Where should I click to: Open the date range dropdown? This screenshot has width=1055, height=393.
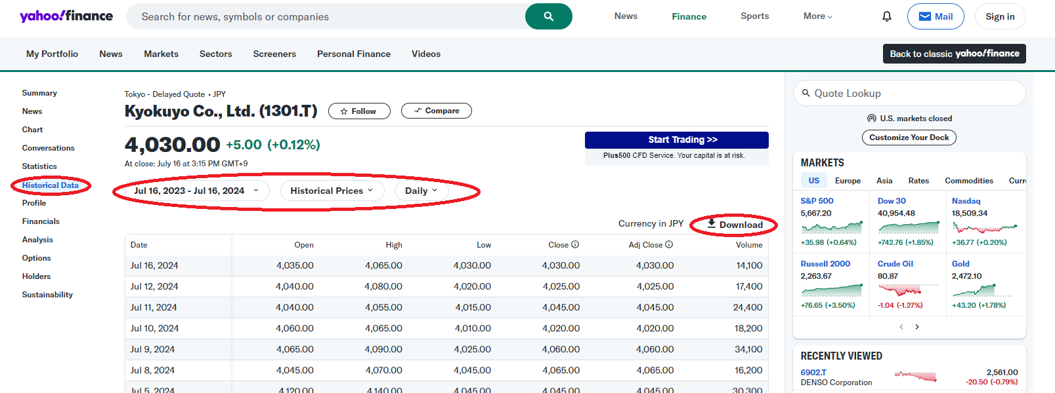tap(198, 191)
